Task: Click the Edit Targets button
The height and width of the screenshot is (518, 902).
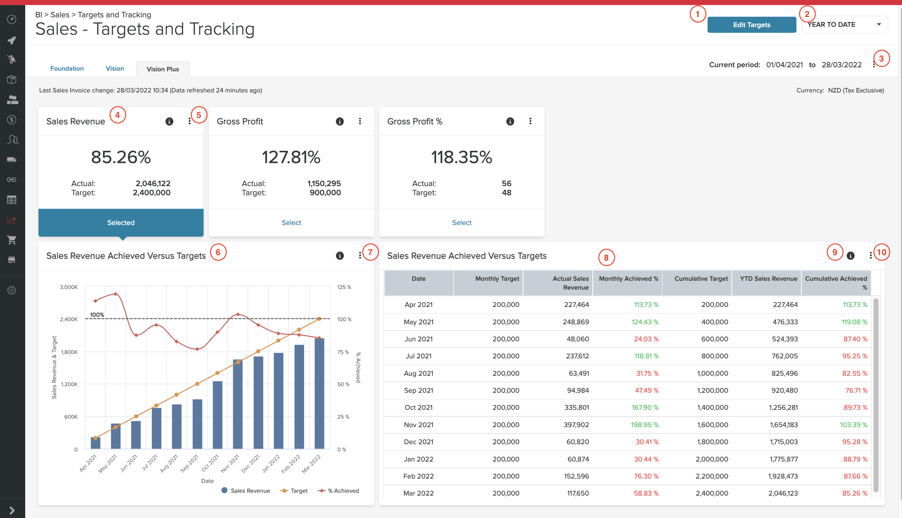Action: click(x=751, y=25)
